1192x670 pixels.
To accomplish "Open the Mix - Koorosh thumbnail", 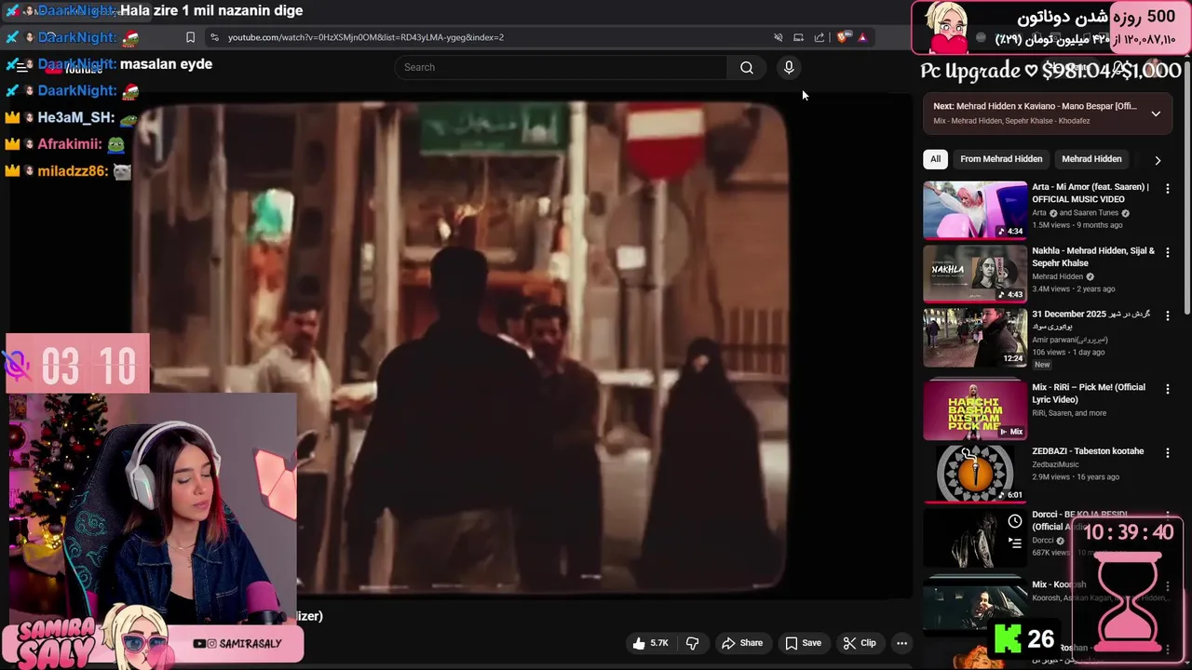I will coord(975,603).
